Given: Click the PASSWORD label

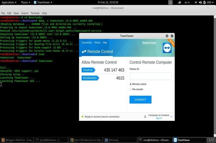Looking at the screenshot, I should (90, 78).
